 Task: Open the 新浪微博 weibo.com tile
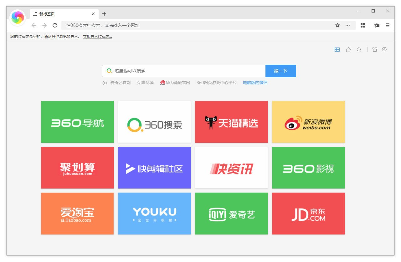click(x=308, y=122)
